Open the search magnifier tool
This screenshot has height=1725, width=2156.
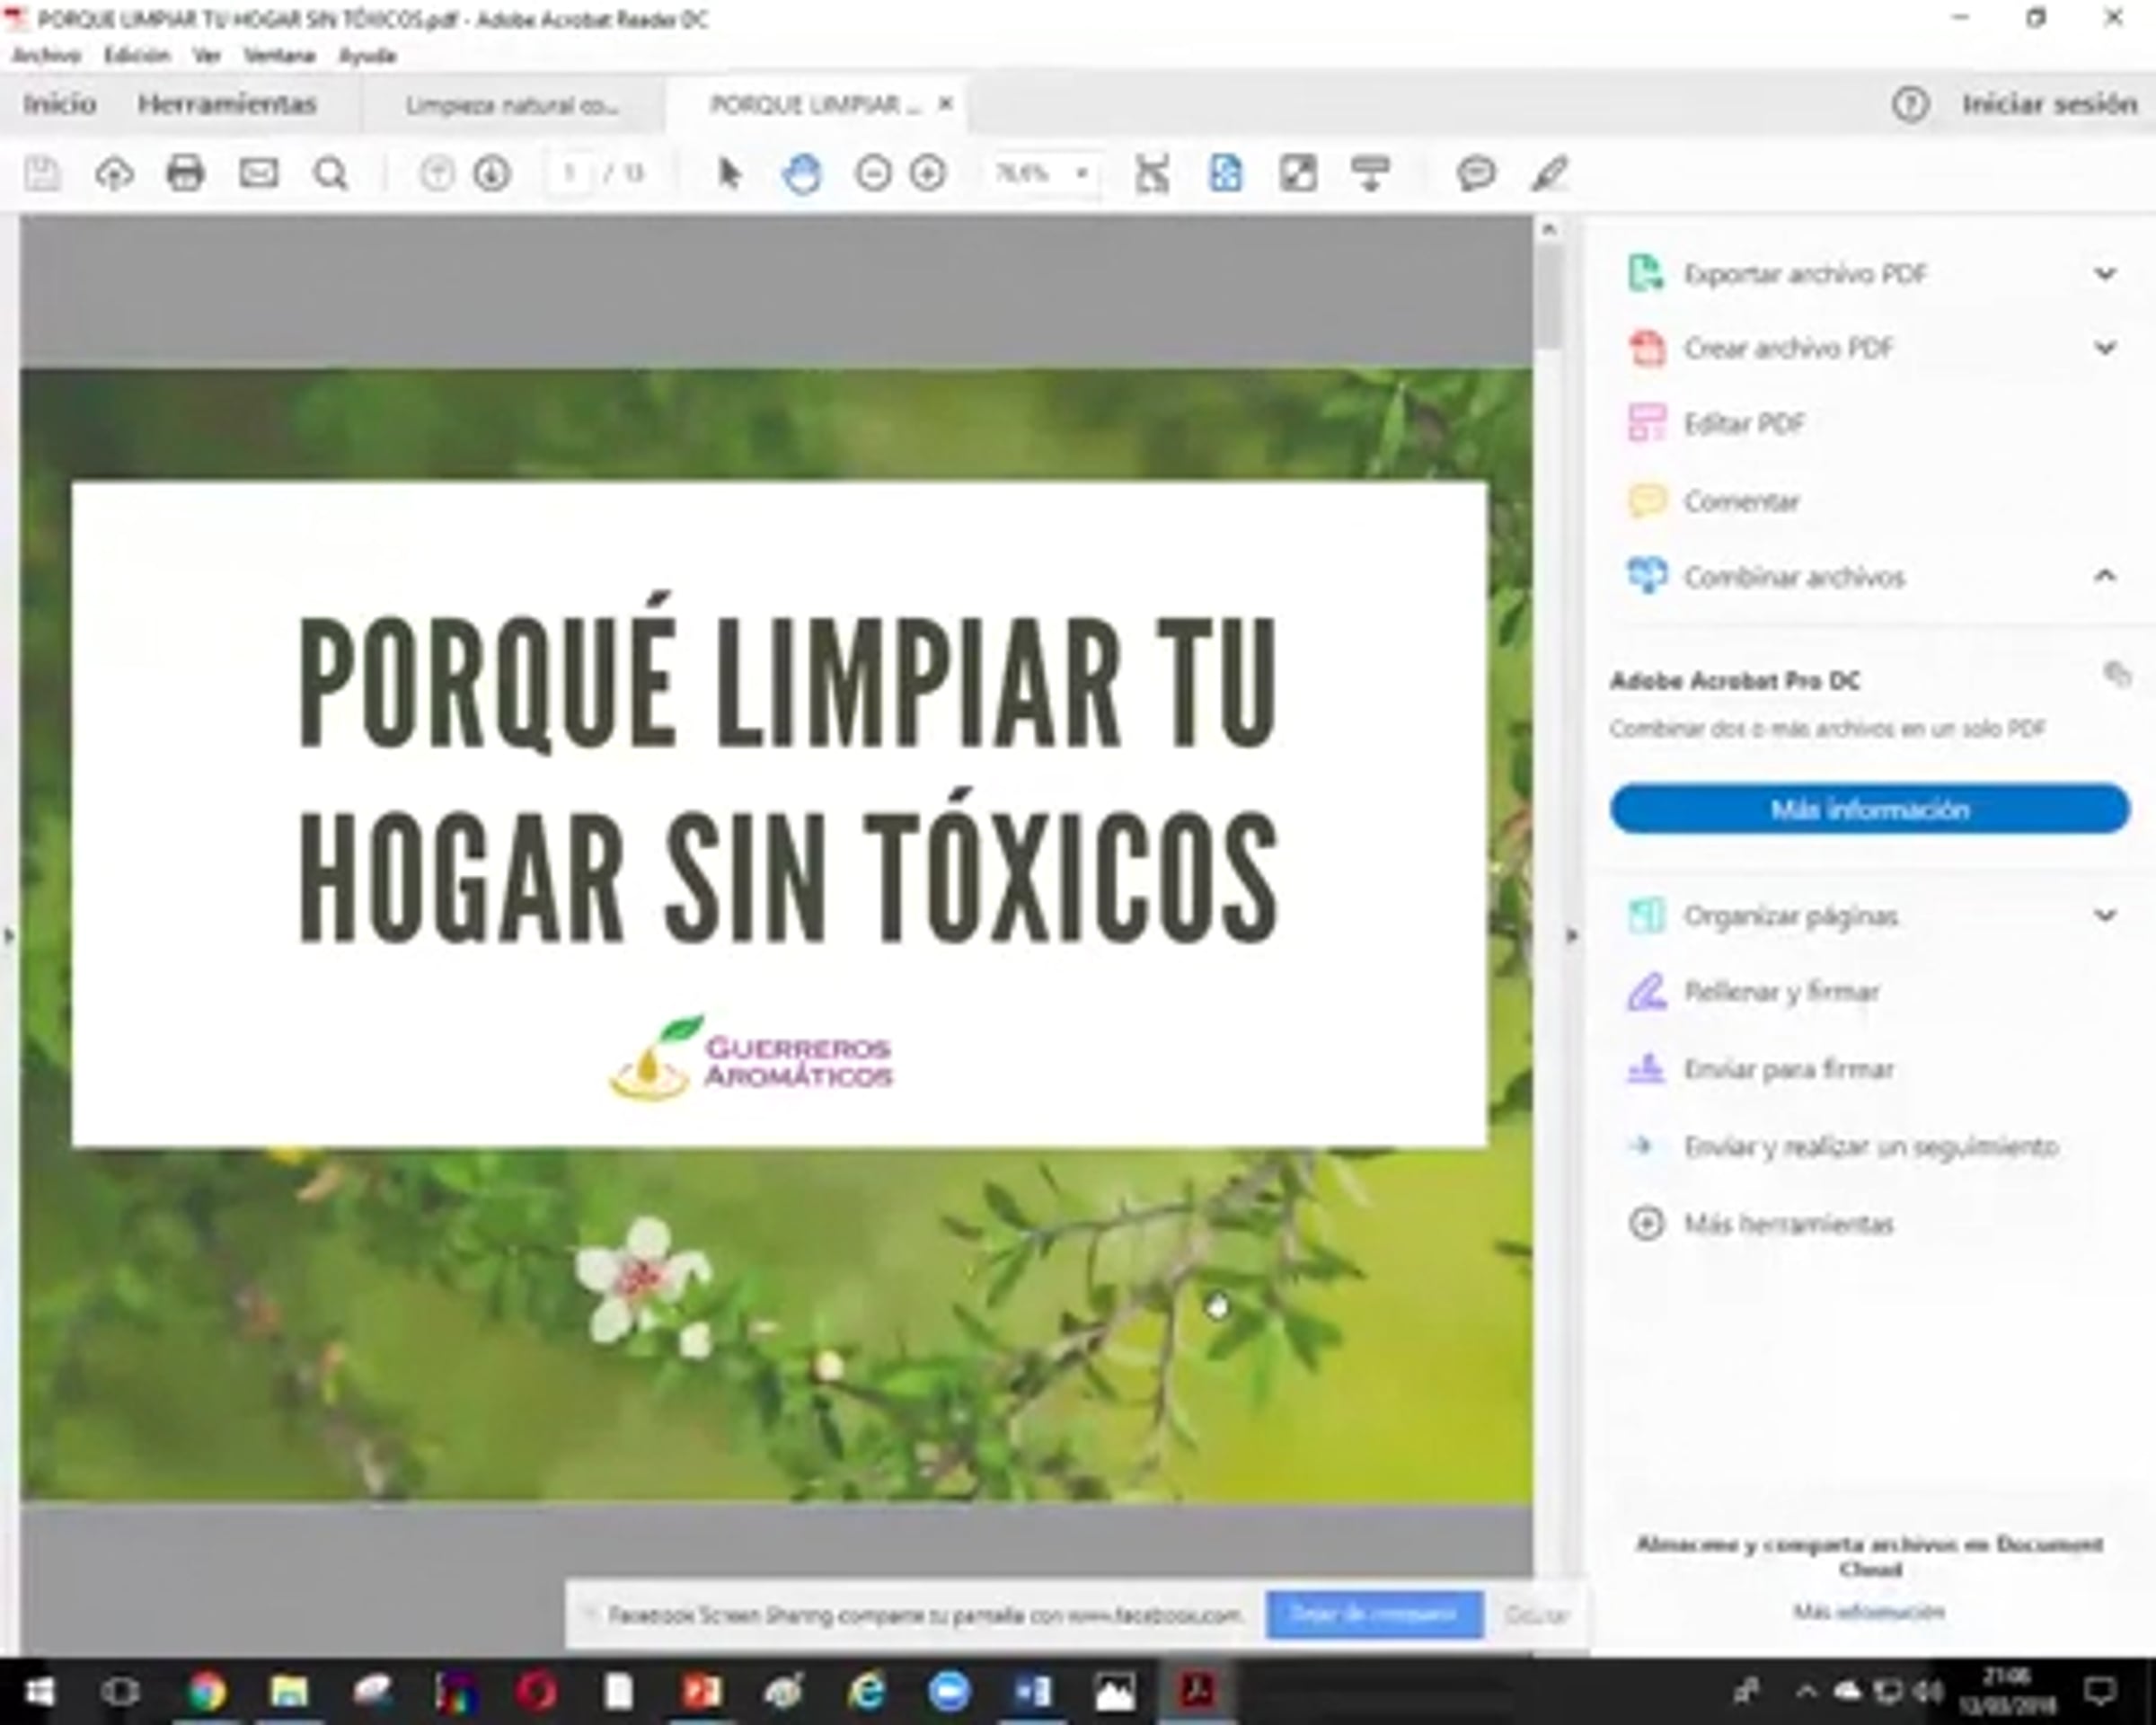coord(331,174)
